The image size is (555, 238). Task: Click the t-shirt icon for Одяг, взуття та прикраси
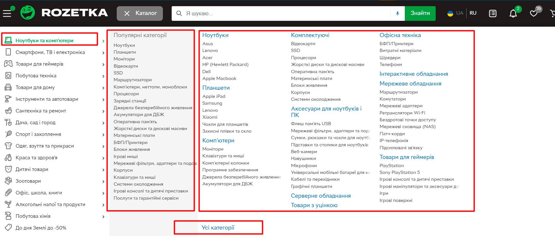(8, 146)
